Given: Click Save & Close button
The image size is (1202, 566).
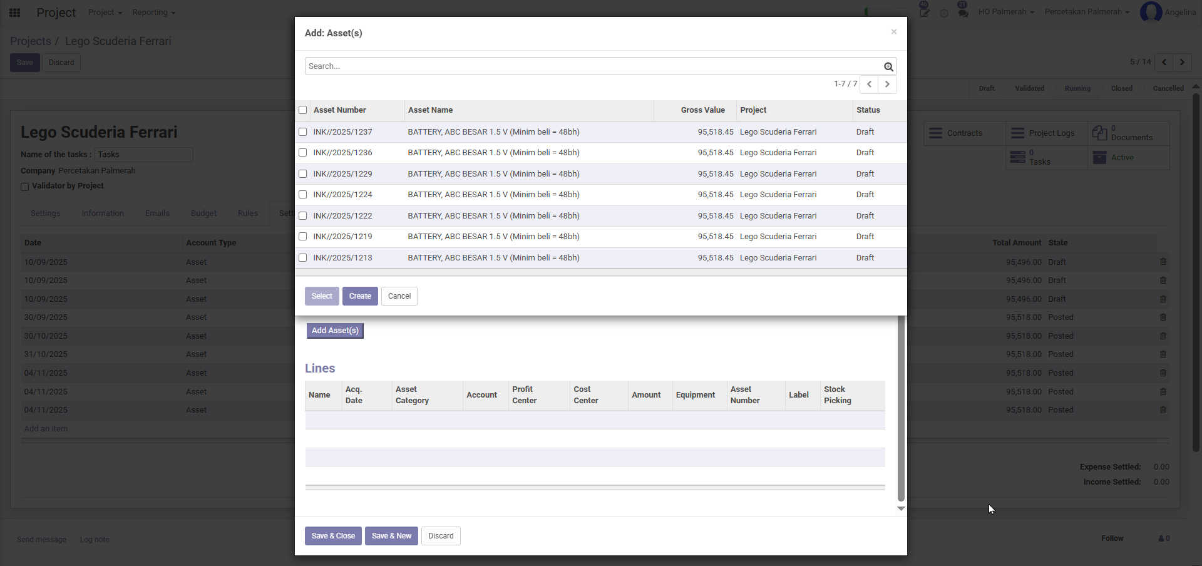Looking at the screenshot, I should click(x=333, y=536).
